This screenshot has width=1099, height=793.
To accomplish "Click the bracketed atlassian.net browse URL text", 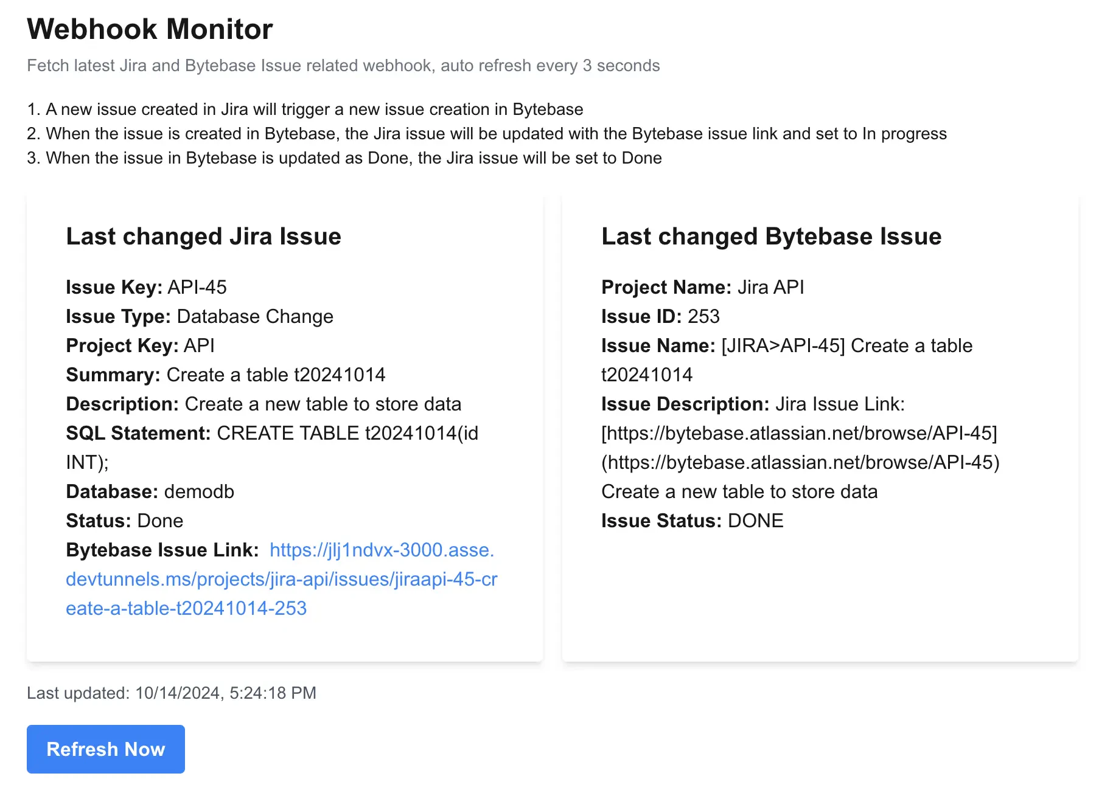I will 799,433.
